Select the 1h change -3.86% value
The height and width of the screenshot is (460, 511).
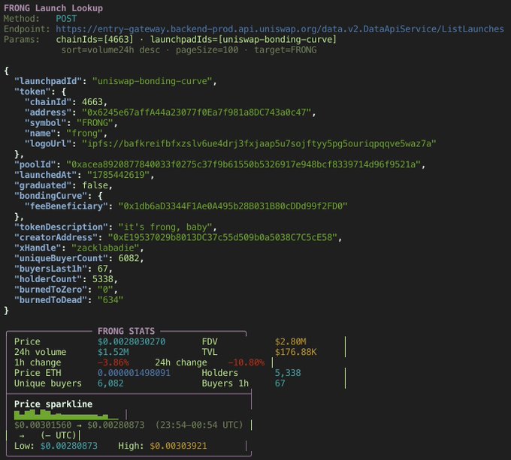[113, 362]
